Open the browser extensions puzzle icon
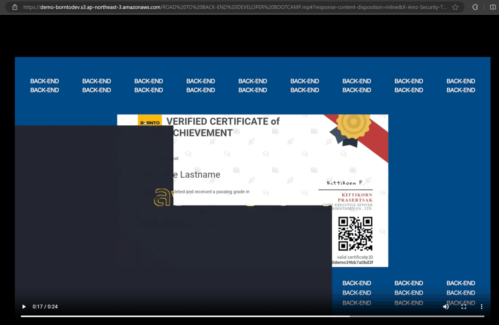Image resolution: width=499 pixels, height=325 pixels. [475, 7]
